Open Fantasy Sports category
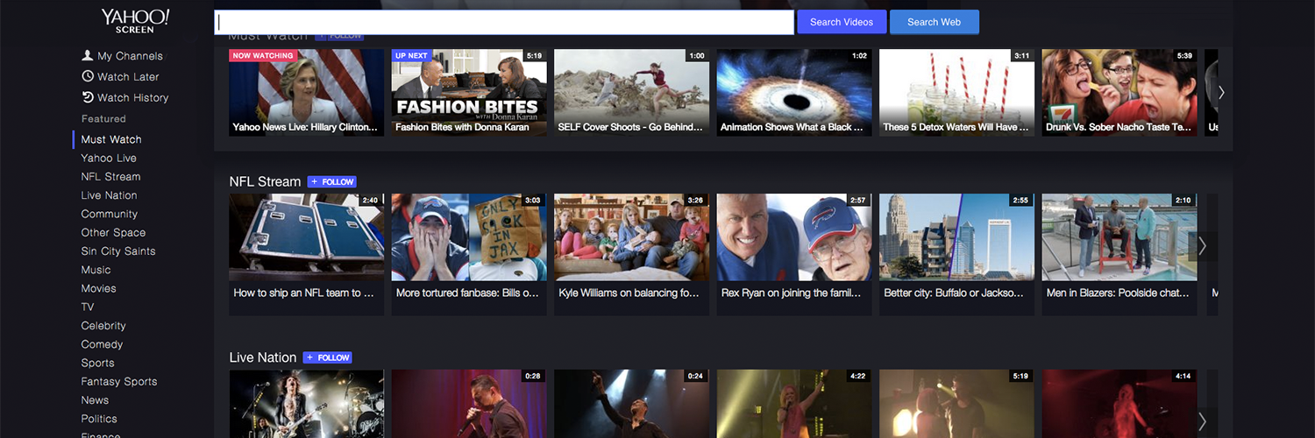This screenshot has width=1315, height=438. (119, 381)
